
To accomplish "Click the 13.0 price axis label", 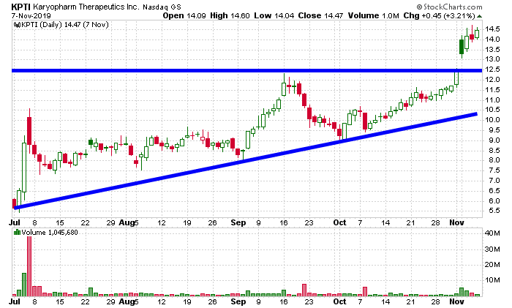I will coord(492,59).
